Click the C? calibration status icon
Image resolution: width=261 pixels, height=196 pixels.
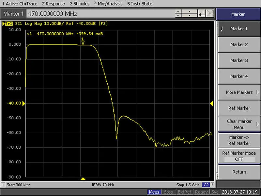point(206,185)
